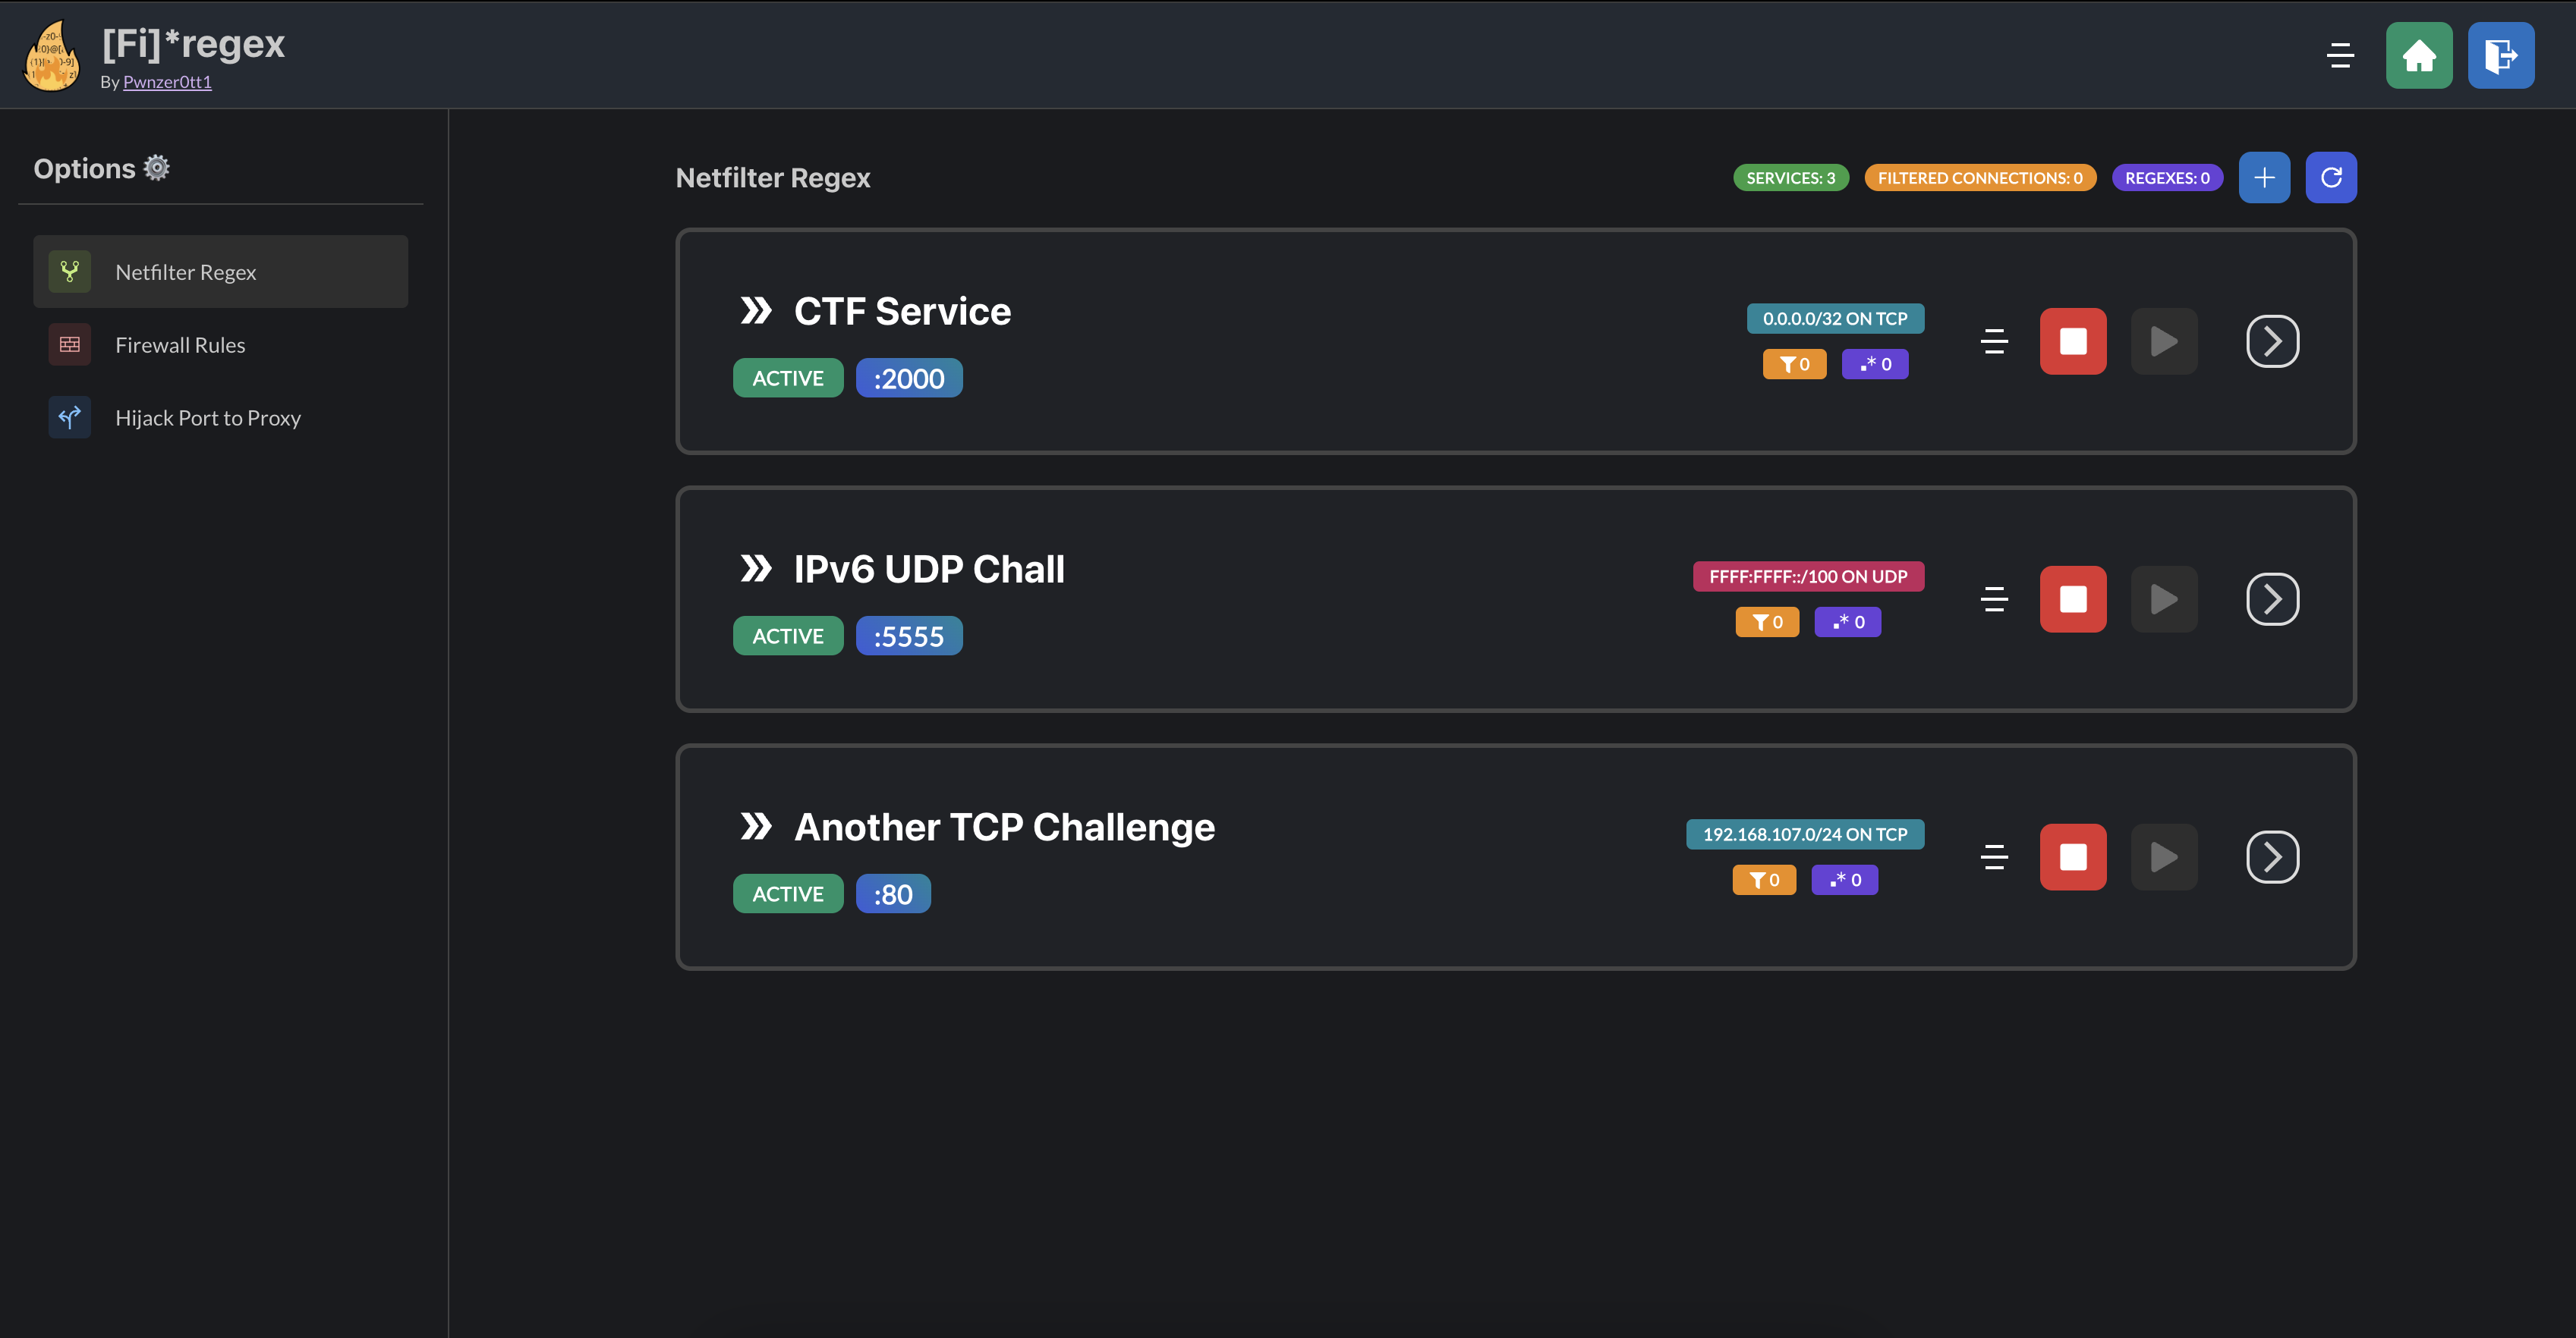
Task: Open settings for the IPv6 UDP Chall service
Action: (x=1994, y=599)
